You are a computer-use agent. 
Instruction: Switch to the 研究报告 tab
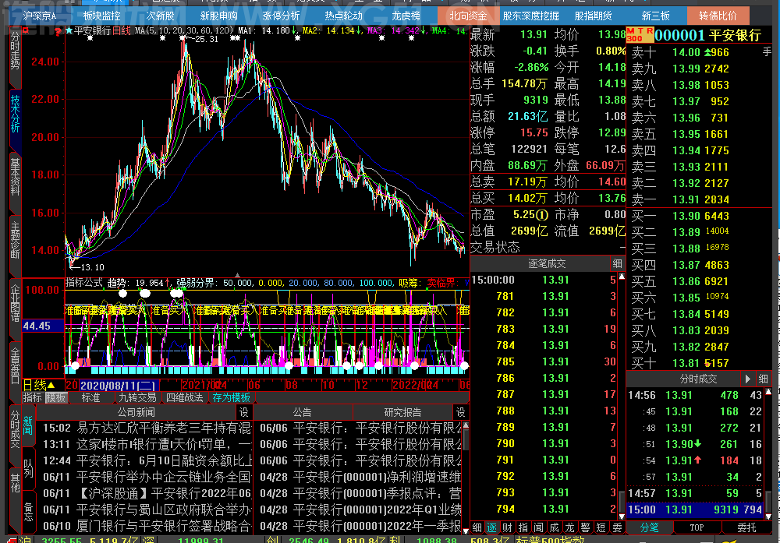[x=403, y=412]
